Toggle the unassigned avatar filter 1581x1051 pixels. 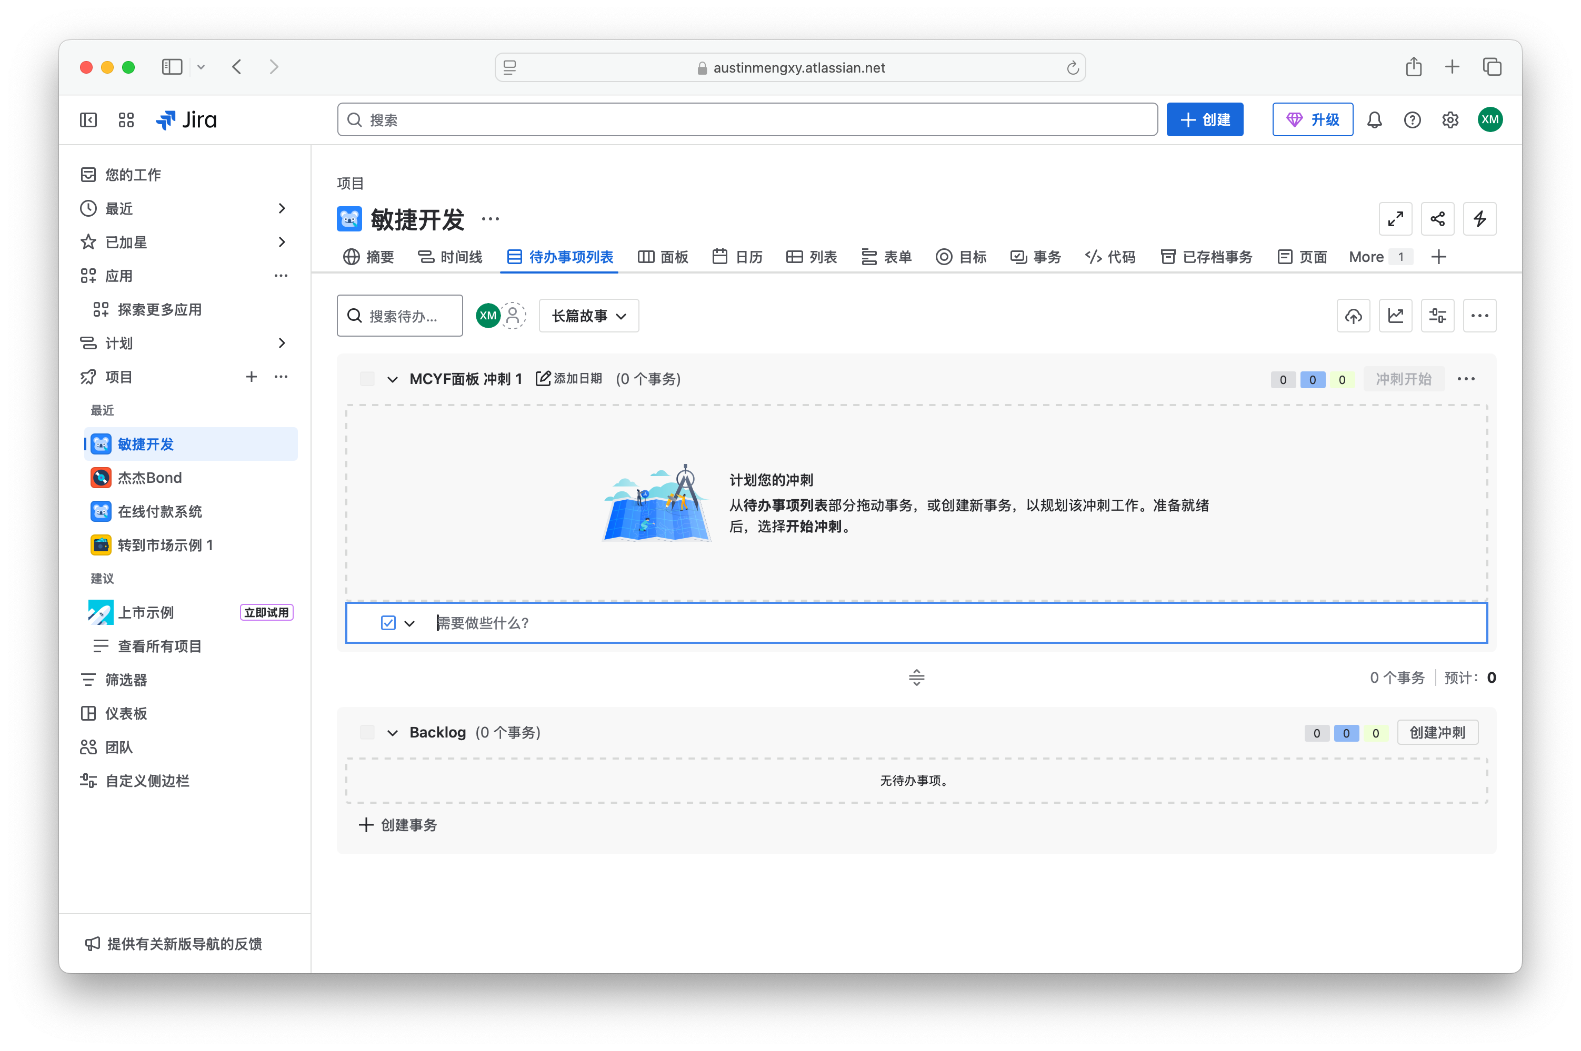pos(514,316)
